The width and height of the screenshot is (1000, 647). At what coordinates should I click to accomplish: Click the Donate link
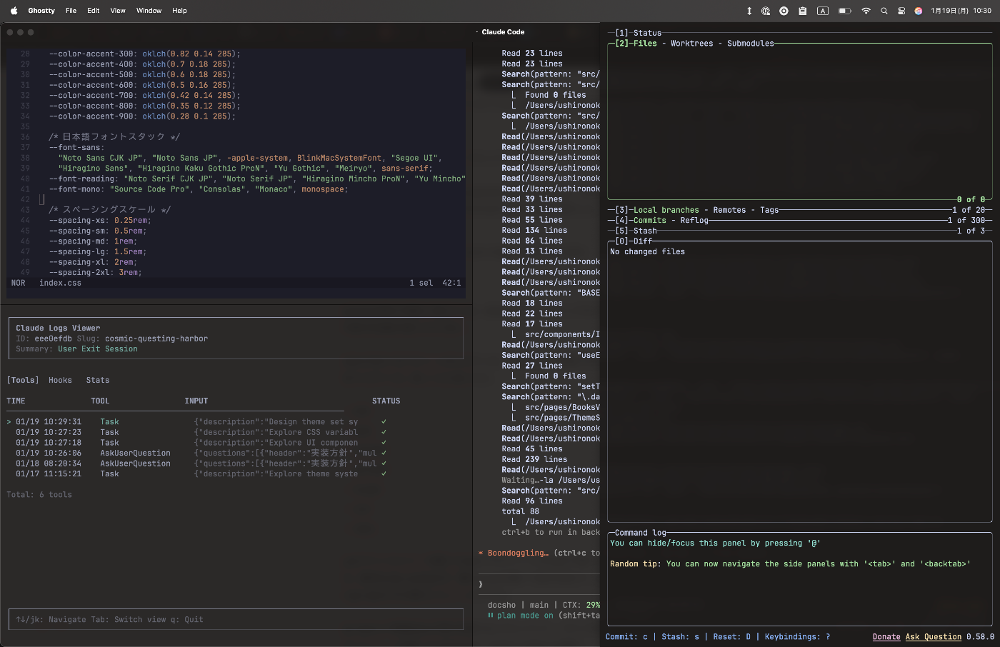pyautogui.click(x=886, y=637)
